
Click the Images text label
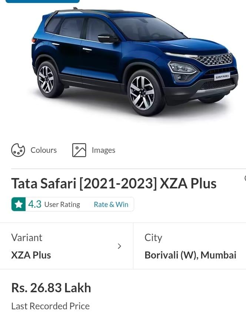coord(103,150)
